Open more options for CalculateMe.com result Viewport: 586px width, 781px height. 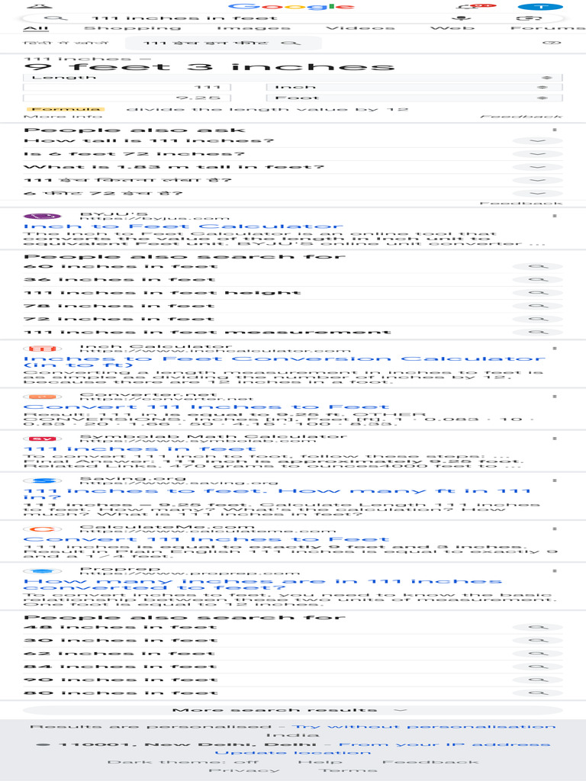point(555,529)
